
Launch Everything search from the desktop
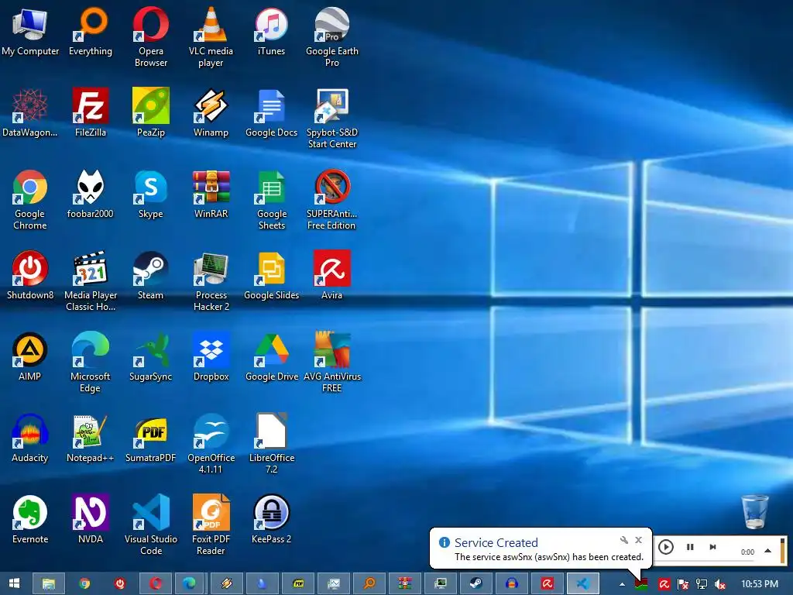91,31
